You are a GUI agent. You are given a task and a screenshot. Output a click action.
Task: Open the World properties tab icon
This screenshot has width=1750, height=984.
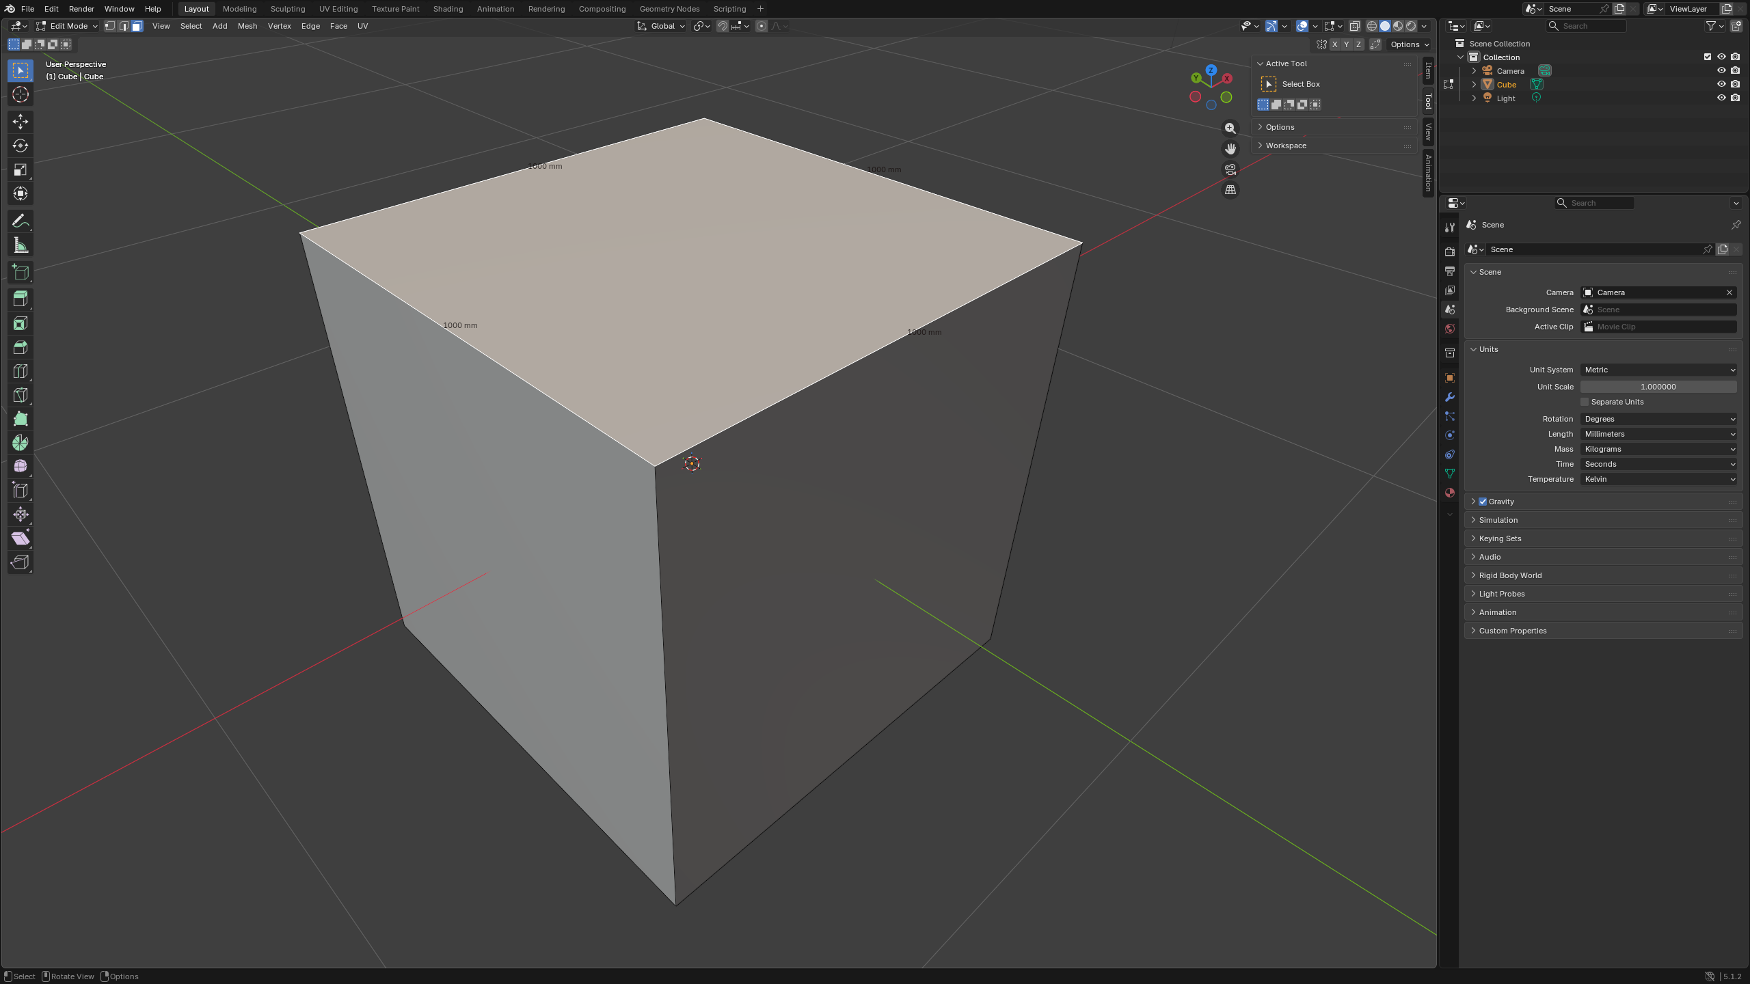pos(1449,329)
